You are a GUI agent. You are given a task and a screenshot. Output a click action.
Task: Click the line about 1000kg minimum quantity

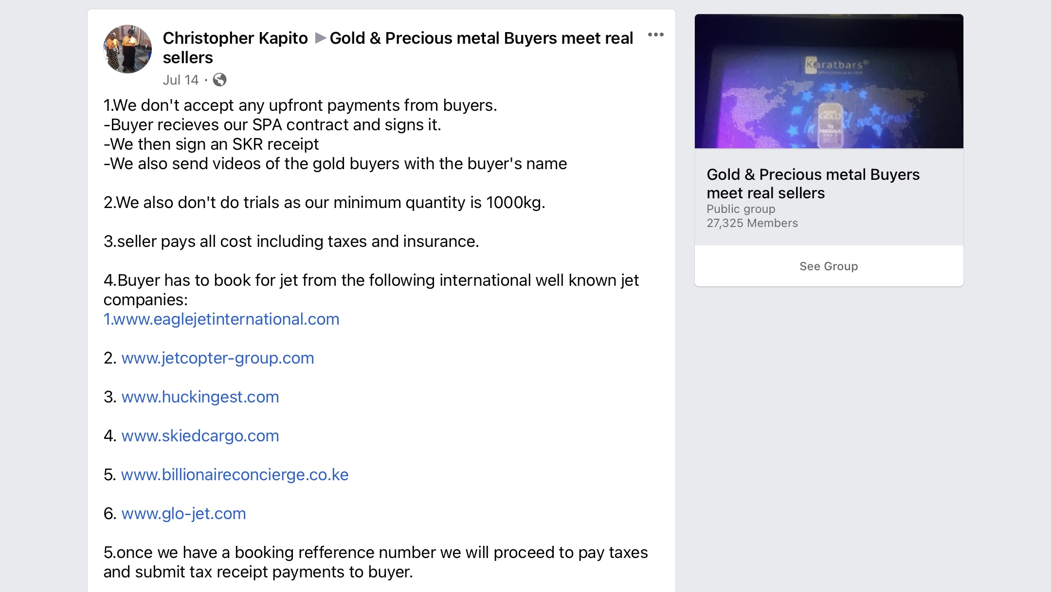tap(324, 203)
